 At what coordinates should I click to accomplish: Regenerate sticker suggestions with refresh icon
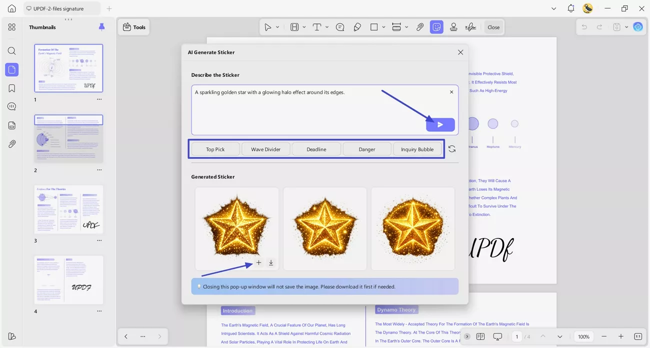click(x=451, y=148)
